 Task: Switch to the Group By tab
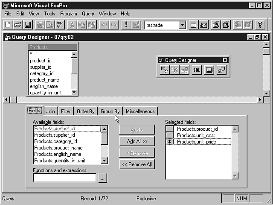(x=110, y=111)
